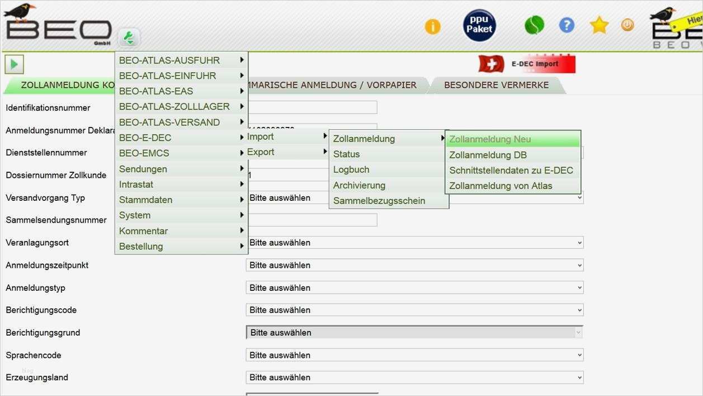Select the green eco ball icon

(534, 25)
